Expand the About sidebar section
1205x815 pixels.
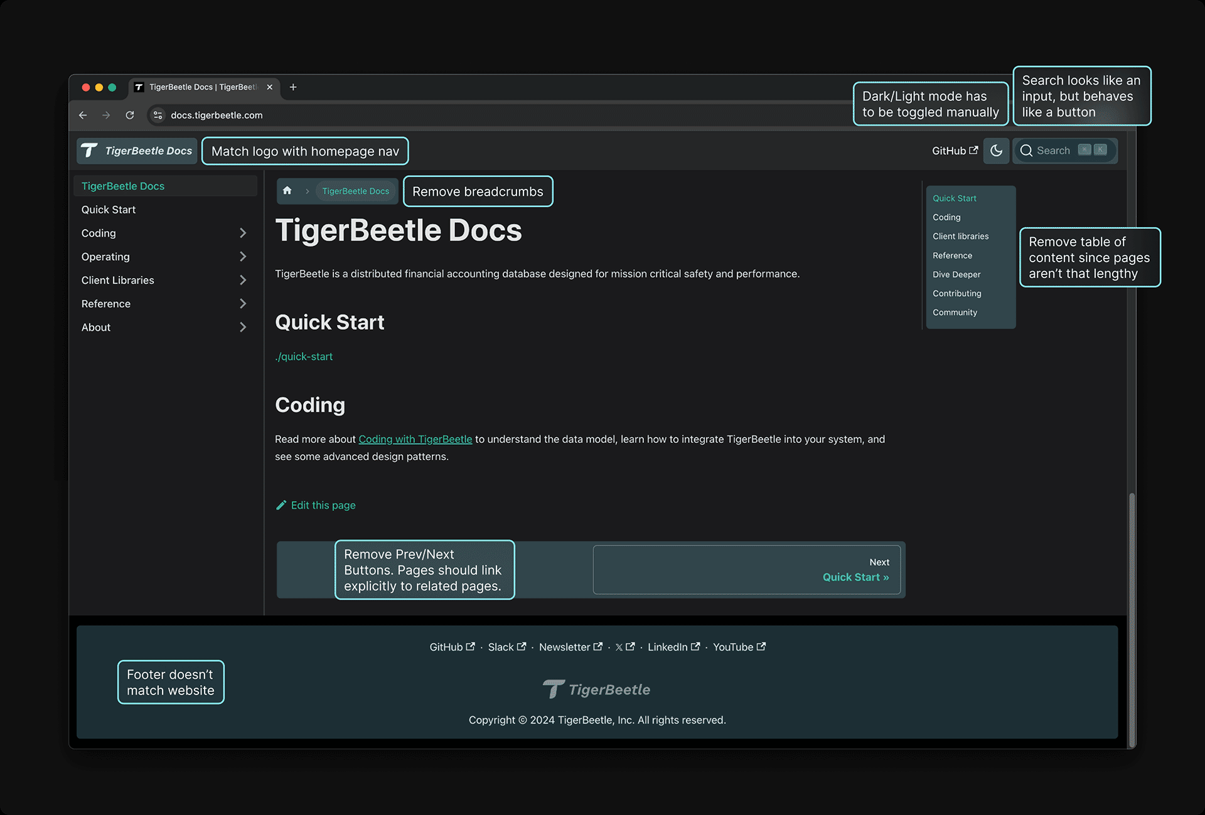pyautogui.click(x=243, y=327)
